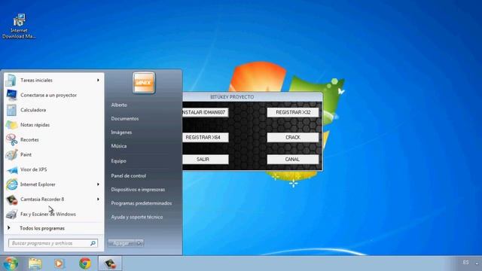Screen dimensions: 482x271
Task: Open the shutdown options arrow next to Apagar
Action: pos(139,243)
